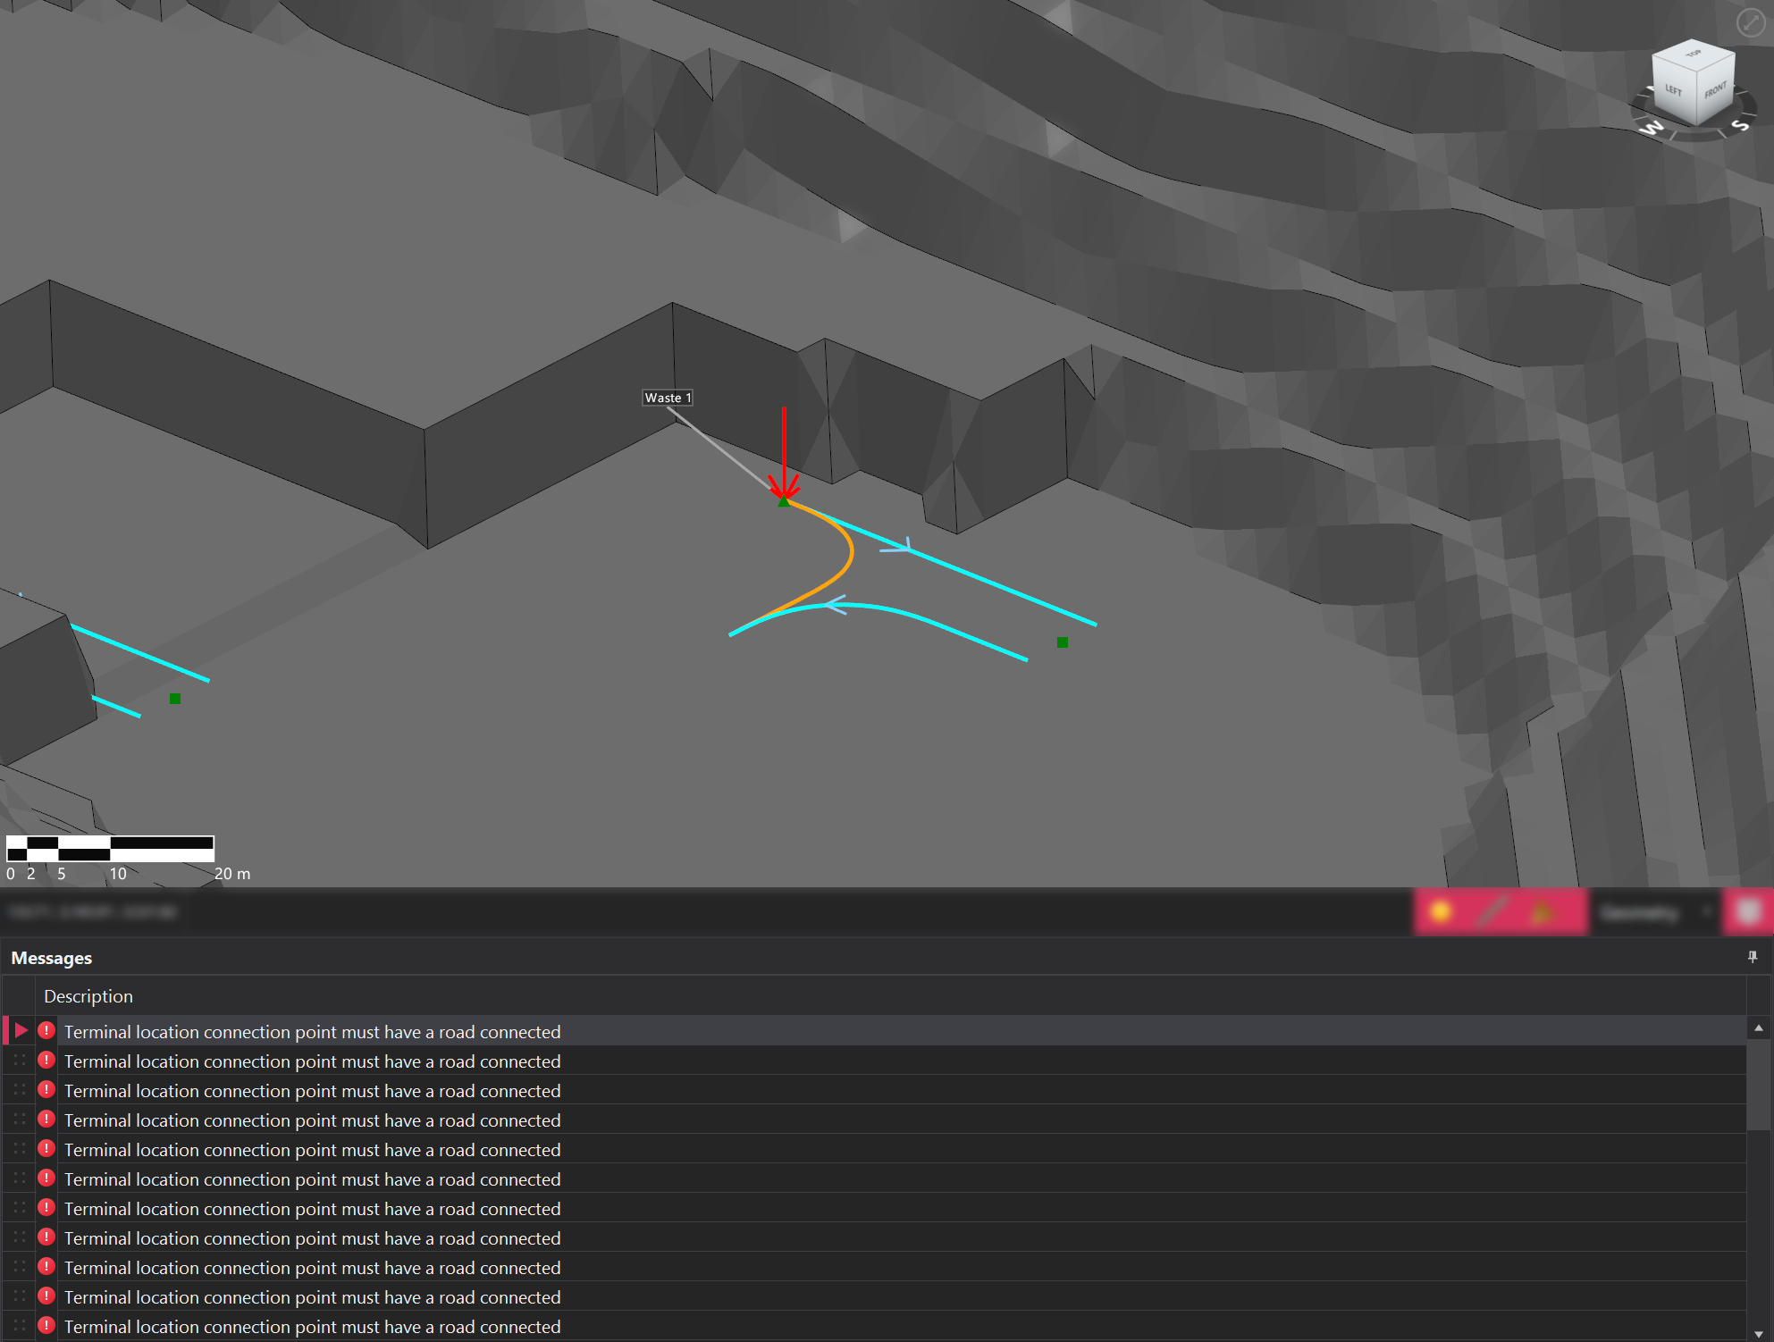The height and width of the screenshot is (1342, 1774).
Task: Select the second terminal location error message
Action: (x=312, y=1061)
